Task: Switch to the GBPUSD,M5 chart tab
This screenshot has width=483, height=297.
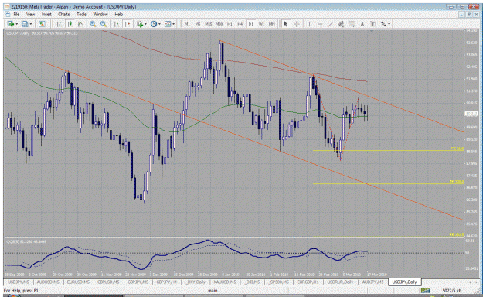Action: 108,282
